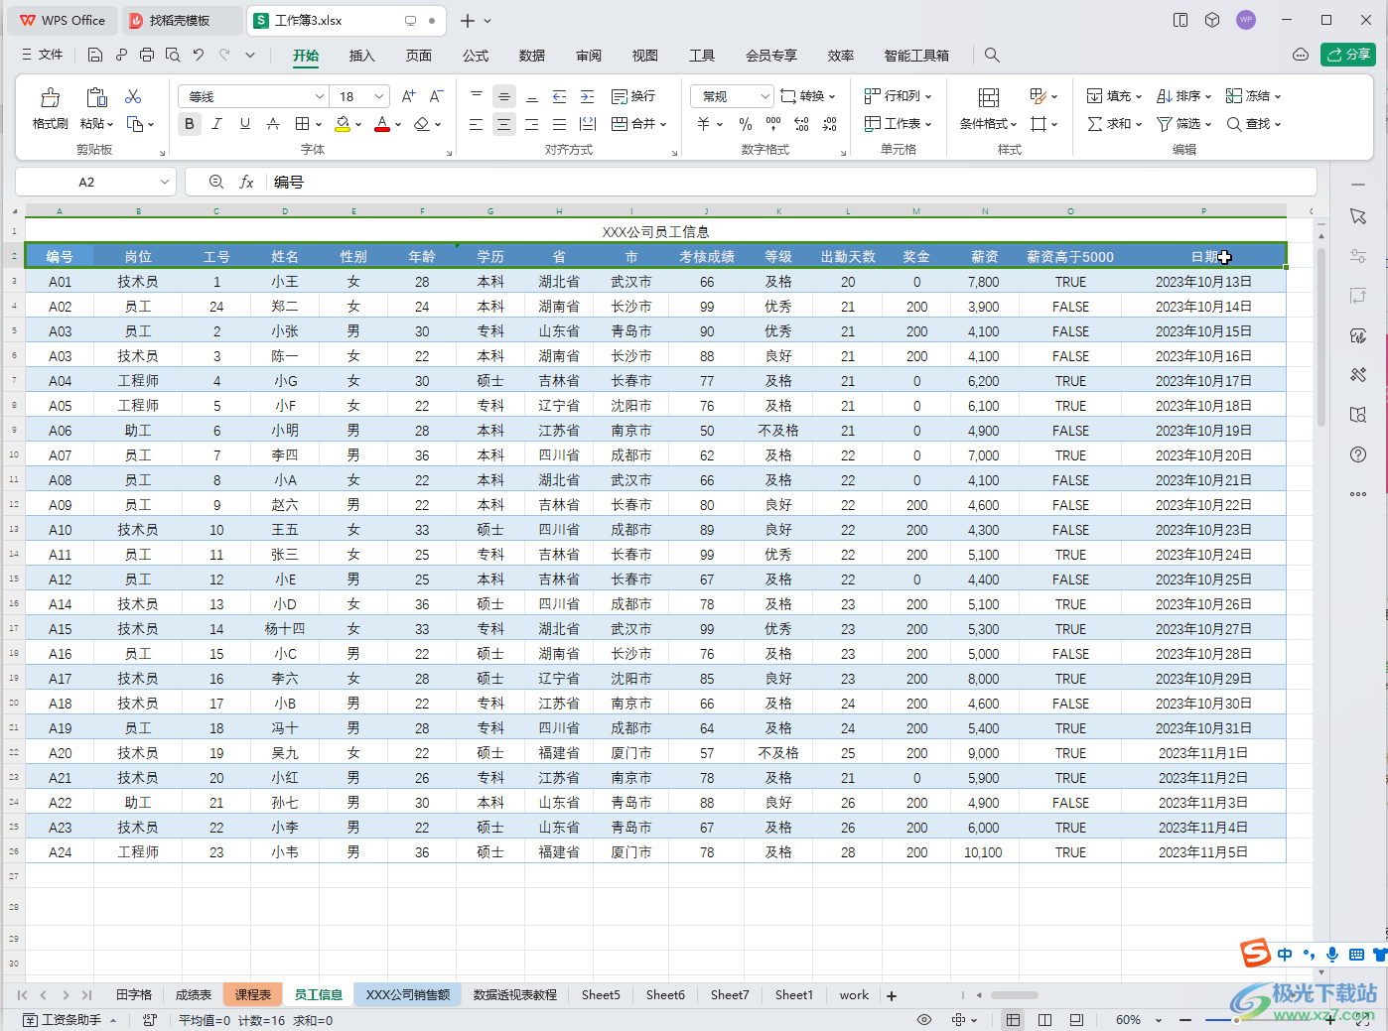Click the search magnifier icon in the ribbon tab row

tap(992, 56)
